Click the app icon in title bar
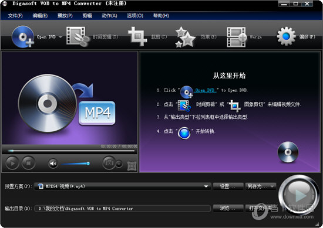 point(4,4)
